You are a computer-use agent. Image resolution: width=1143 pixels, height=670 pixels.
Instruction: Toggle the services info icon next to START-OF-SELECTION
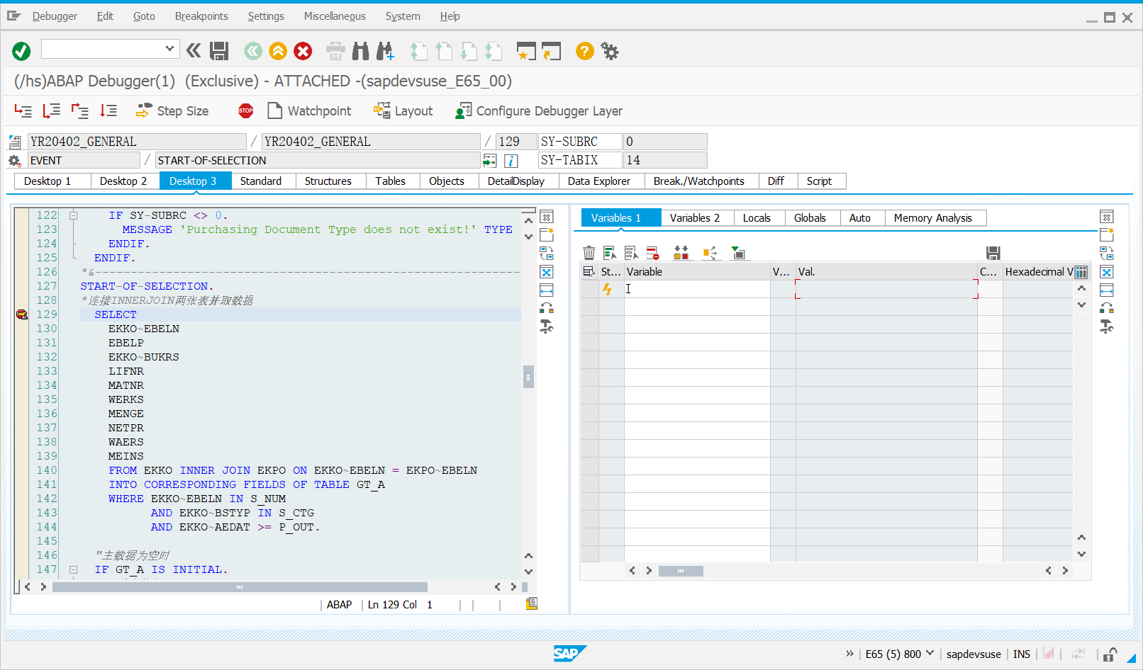511,161
